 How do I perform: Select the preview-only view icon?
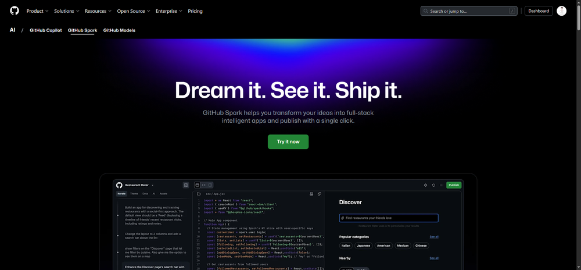pos(198,184)
